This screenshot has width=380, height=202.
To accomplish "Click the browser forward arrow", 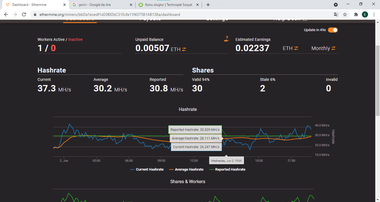I will pos(15,14).
